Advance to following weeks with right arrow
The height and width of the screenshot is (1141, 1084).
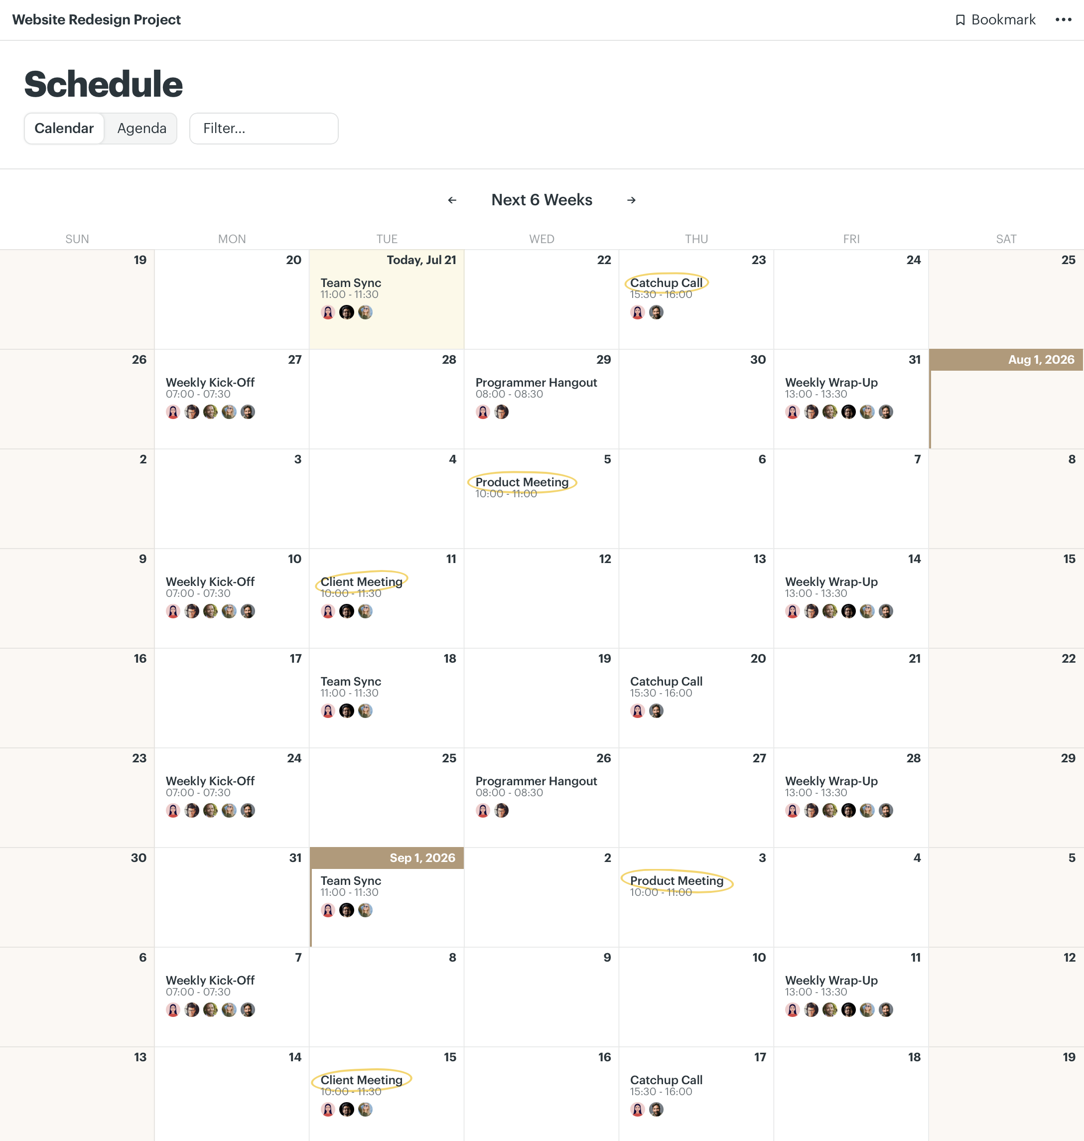[632, 200]
